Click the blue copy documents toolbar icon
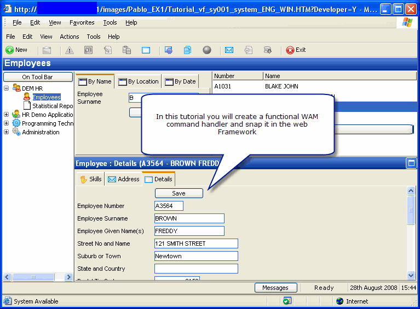420x309 pixels. [187, 50]
